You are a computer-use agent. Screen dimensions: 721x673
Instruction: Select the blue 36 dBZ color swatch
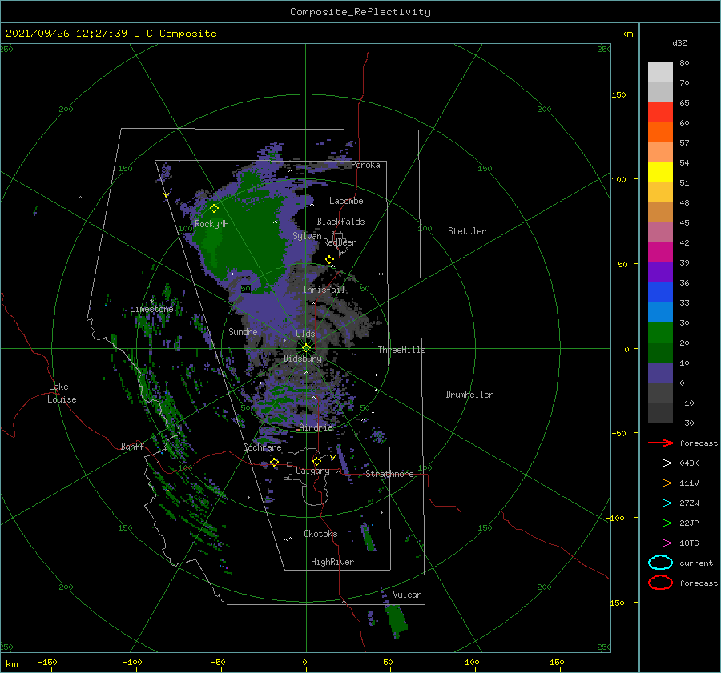click(x=660, y=293)
